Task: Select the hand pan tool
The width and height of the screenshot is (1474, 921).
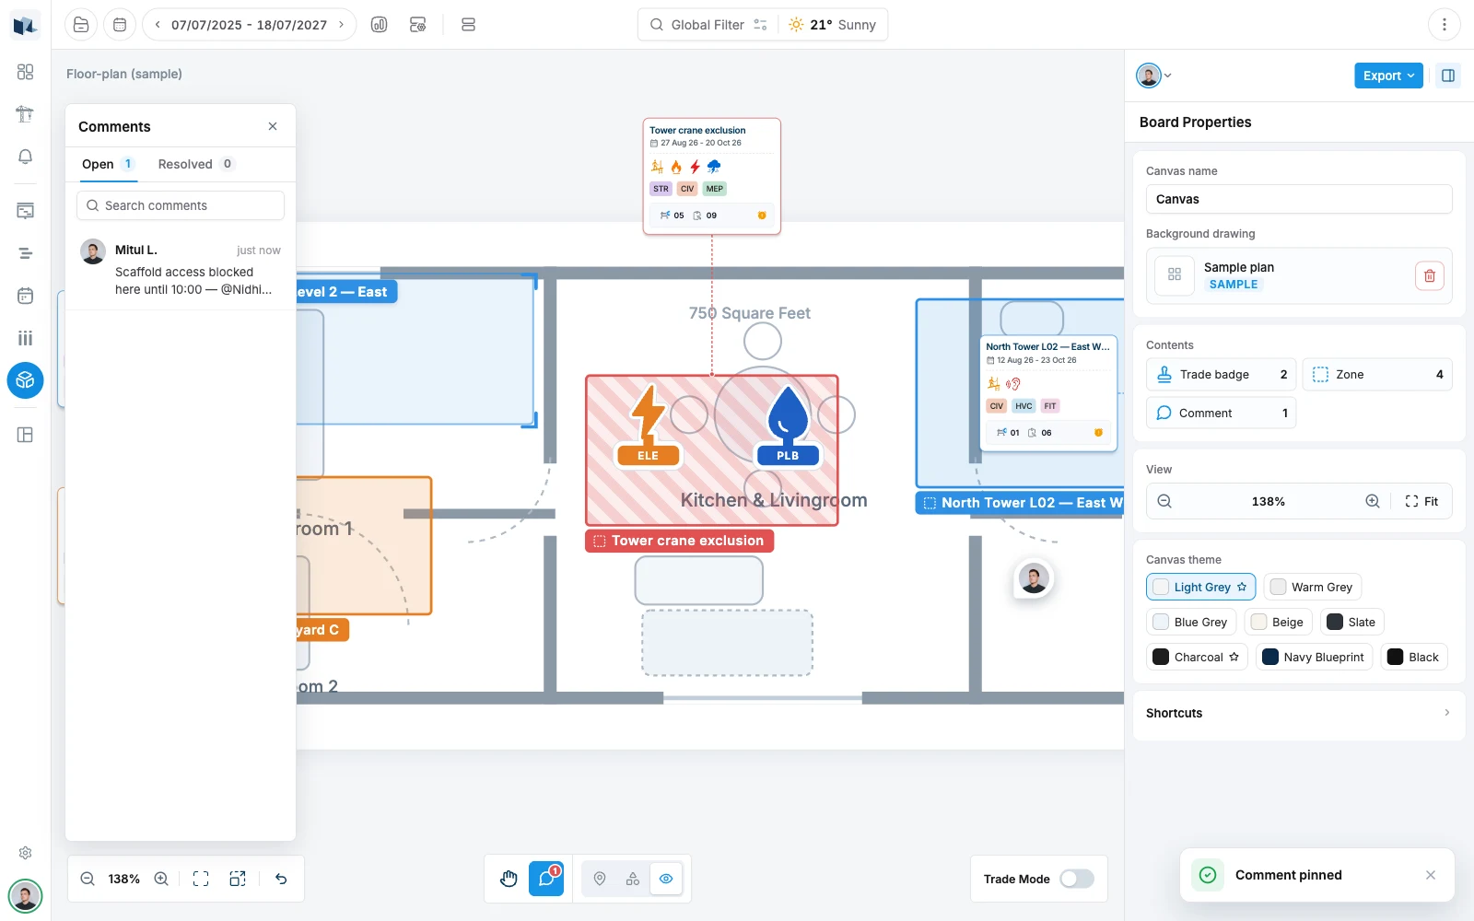Action: pos(509,879)
